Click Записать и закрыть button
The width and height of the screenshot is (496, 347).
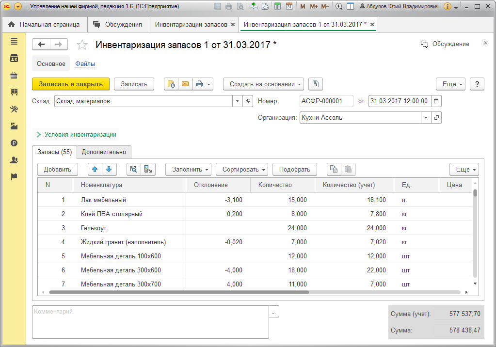(x=71, y=84)
